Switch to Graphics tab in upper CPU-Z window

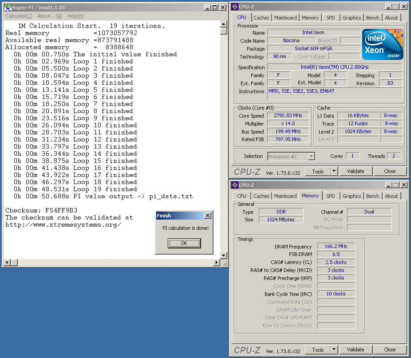(x=352, y=18)
